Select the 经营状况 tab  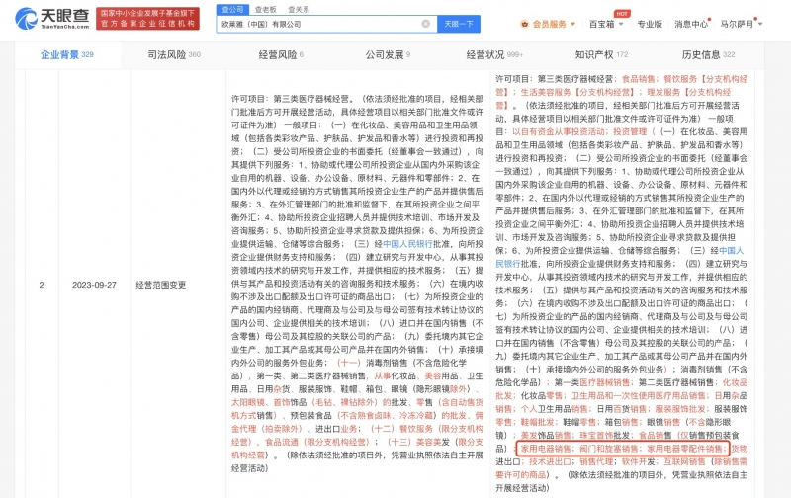[x=494, y=55]
